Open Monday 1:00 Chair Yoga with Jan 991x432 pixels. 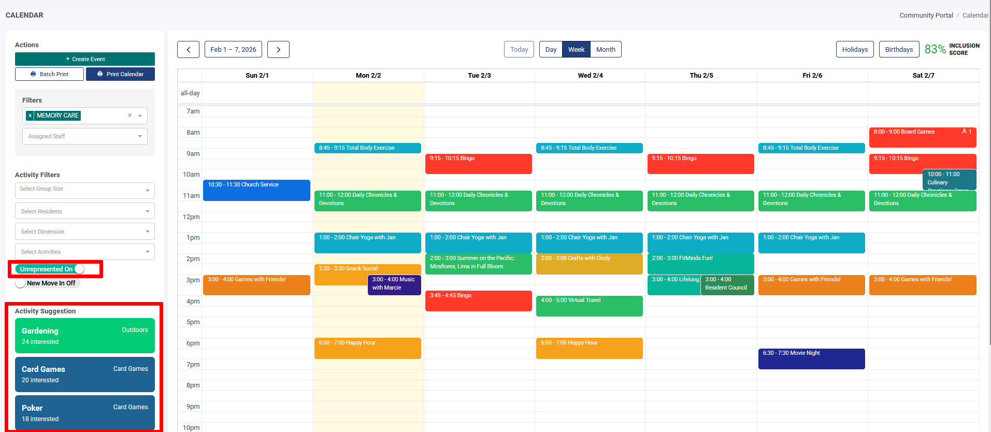pos(367,243)
